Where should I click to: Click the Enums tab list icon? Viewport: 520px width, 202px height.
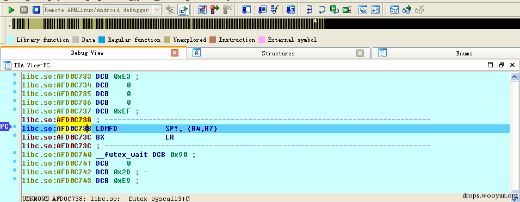(382, 53)
